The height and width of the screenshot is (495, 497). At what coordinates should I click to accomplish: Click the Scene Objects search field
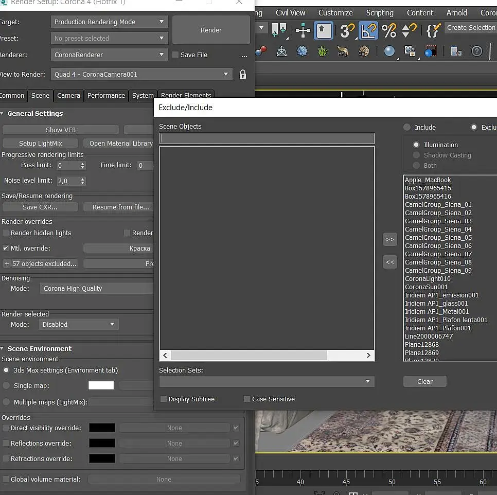click(x=267, y=138)
